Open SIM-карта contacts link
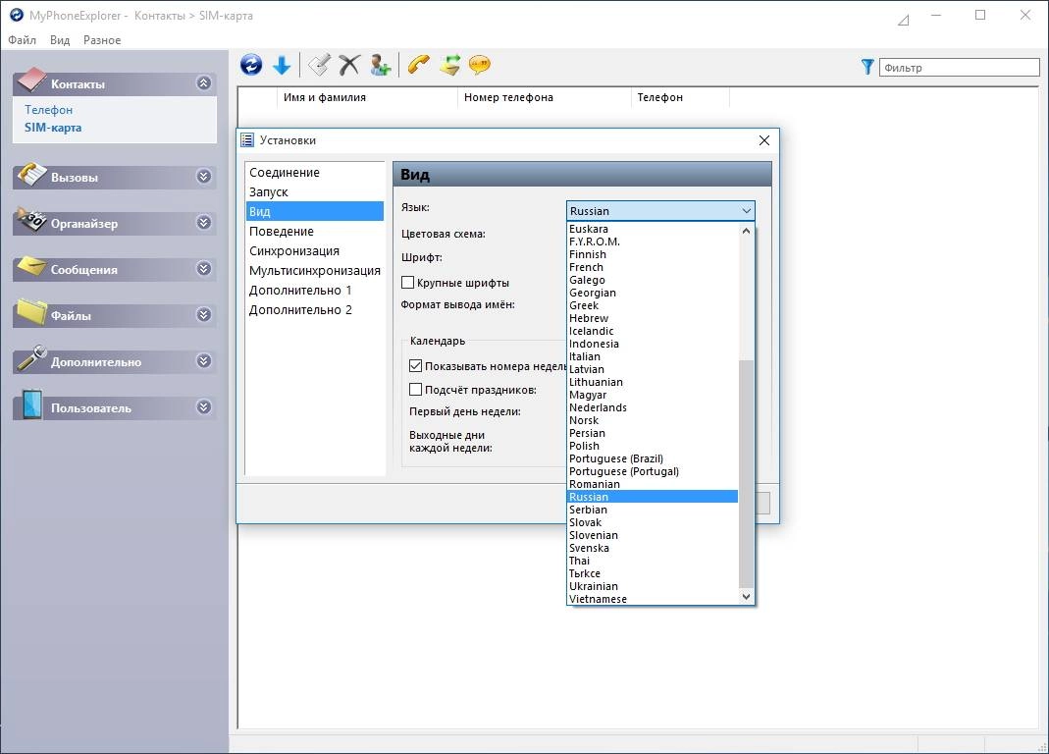 tap(53, 128)
